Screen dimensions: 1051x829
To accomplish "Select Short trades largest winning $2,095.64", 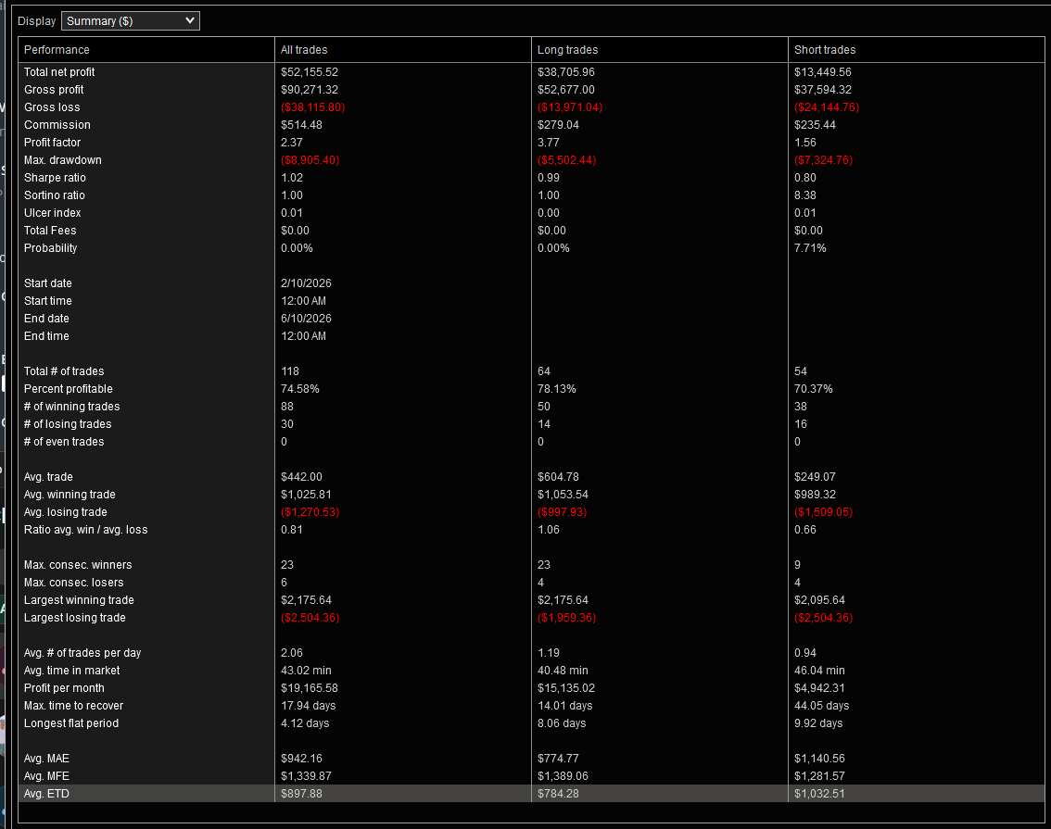I will pos(819,600).
